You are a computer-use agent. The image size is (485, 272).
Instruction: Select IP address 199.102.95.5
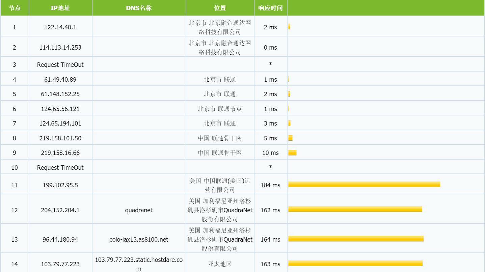(60, 185)
